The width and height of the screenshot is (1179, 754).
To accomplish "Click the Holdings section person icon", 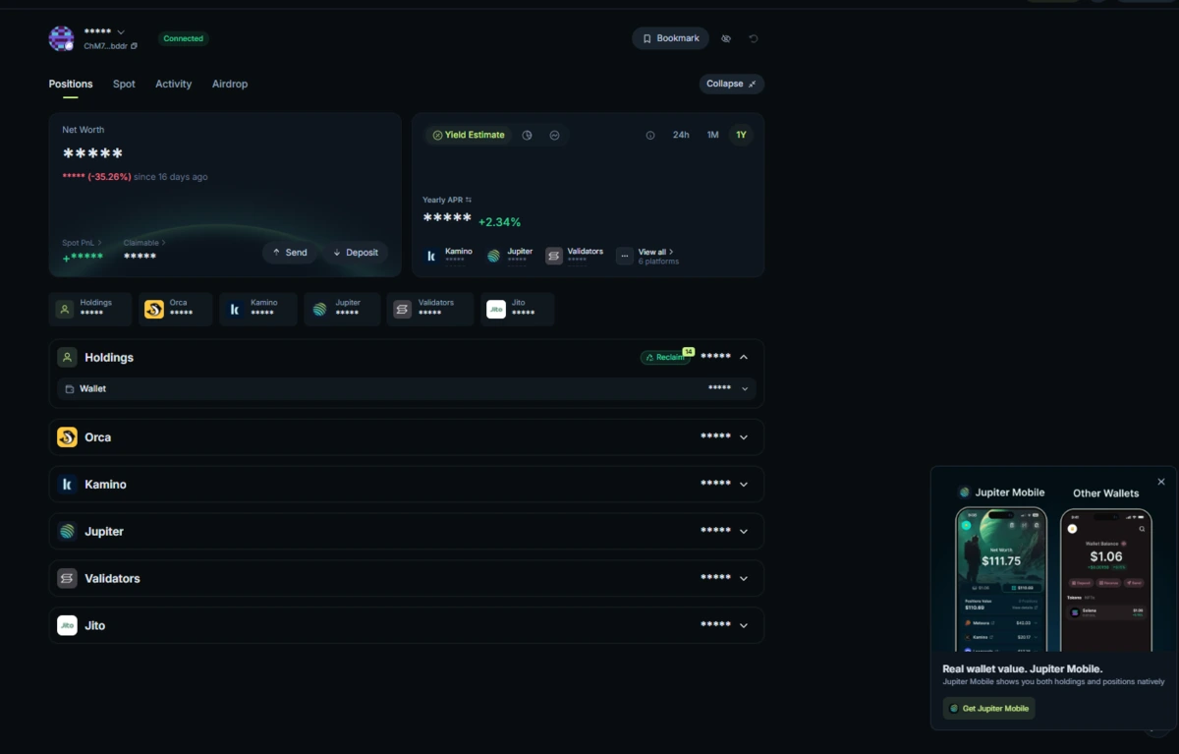I will pos(67,357).
